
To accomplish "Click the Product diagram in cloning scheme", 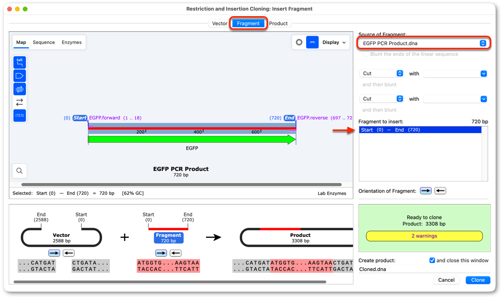I will click(296, 237).
